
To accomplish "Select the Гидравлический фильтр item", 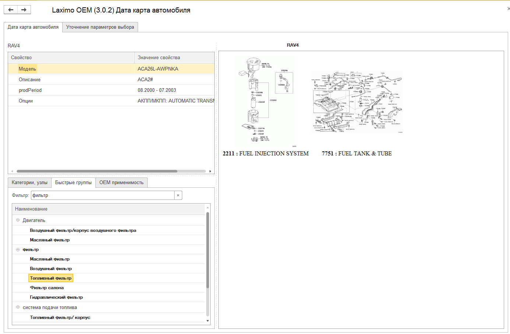I will tap(109, 297).
